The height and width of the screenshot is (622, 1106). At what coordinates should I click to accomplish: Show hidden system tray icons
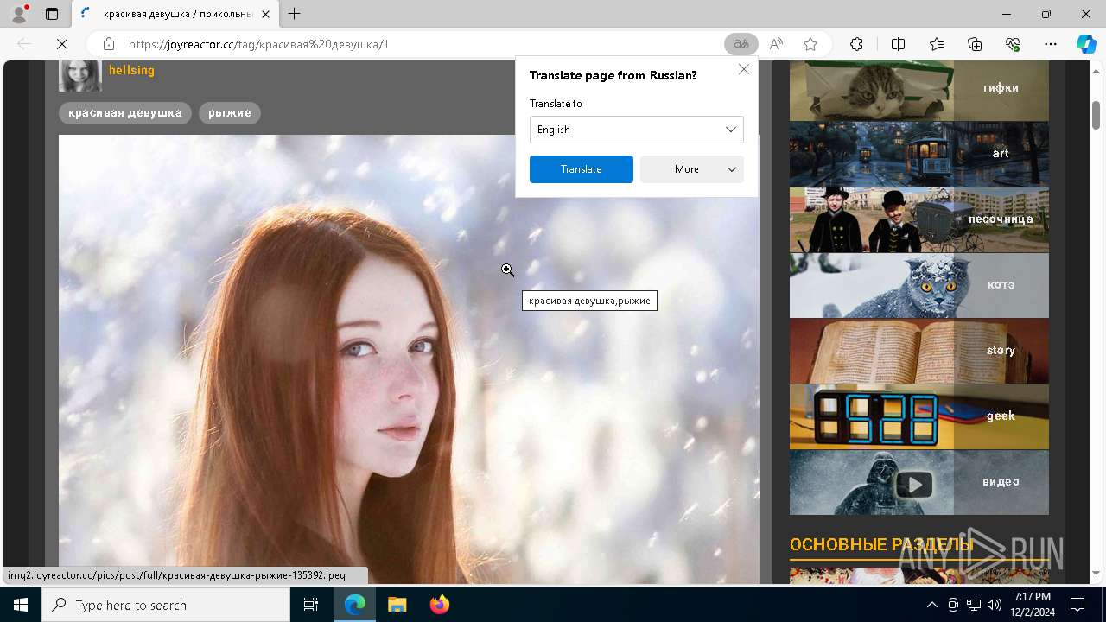931,605
